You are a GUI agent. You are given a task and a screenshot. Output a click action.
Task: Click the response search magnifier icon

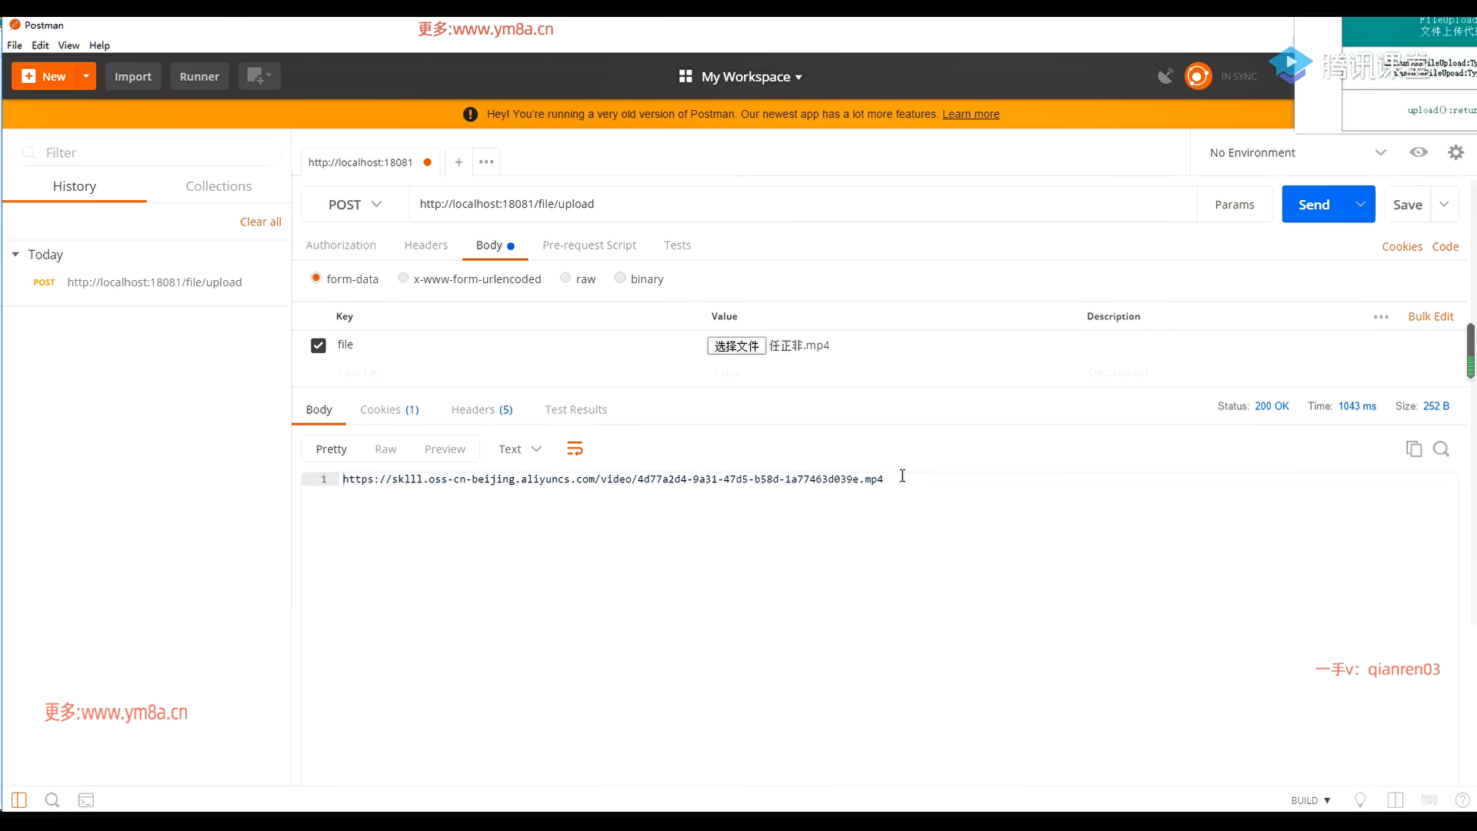coord(1441,449)
